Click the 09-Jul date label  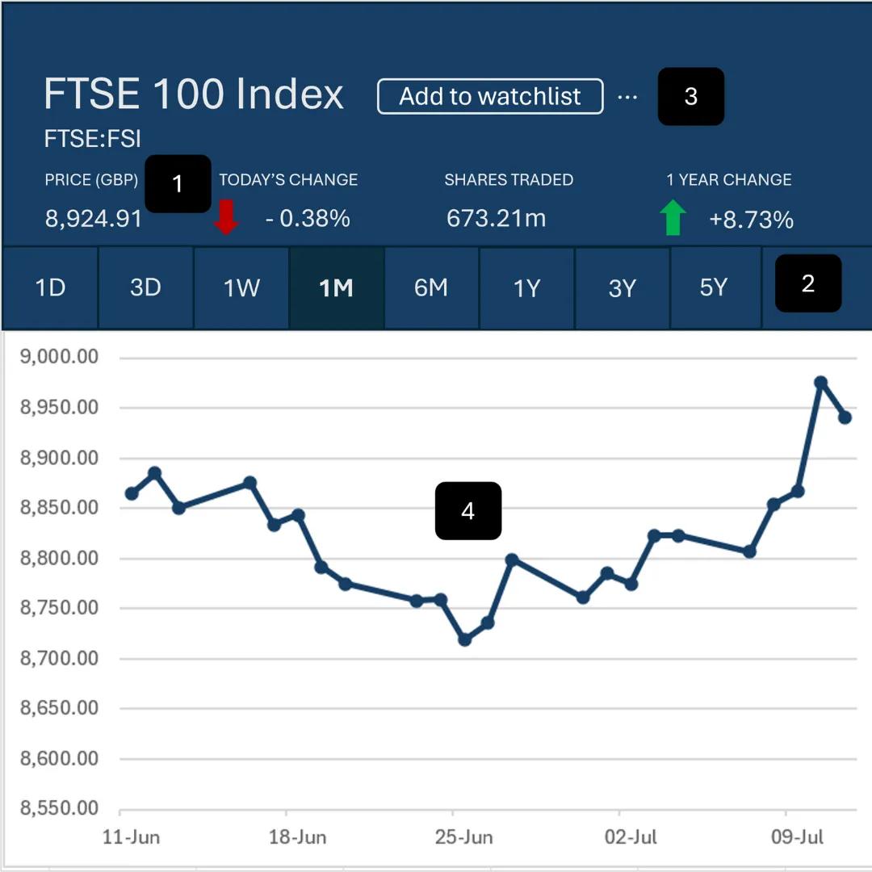(797, 837)
